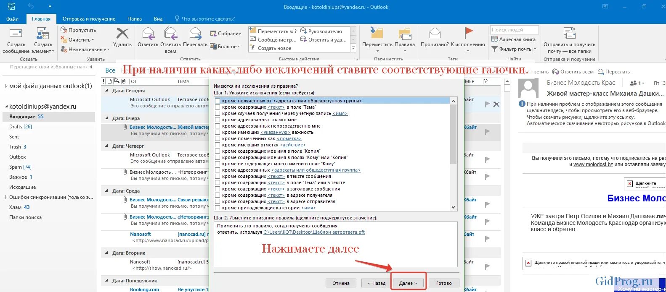
Task: Expand 'мой файл данных outlook(1)' tree node
Action: click(x=6, y=86)
